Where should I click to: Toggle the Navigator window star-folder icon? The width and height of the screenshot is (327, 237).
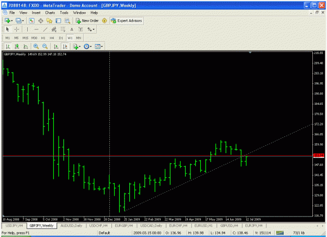point(49,20)
